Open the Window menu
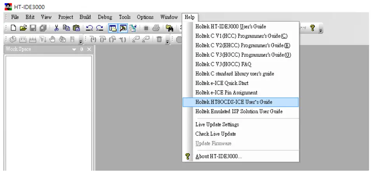371x173 pixels. [169, 17]
